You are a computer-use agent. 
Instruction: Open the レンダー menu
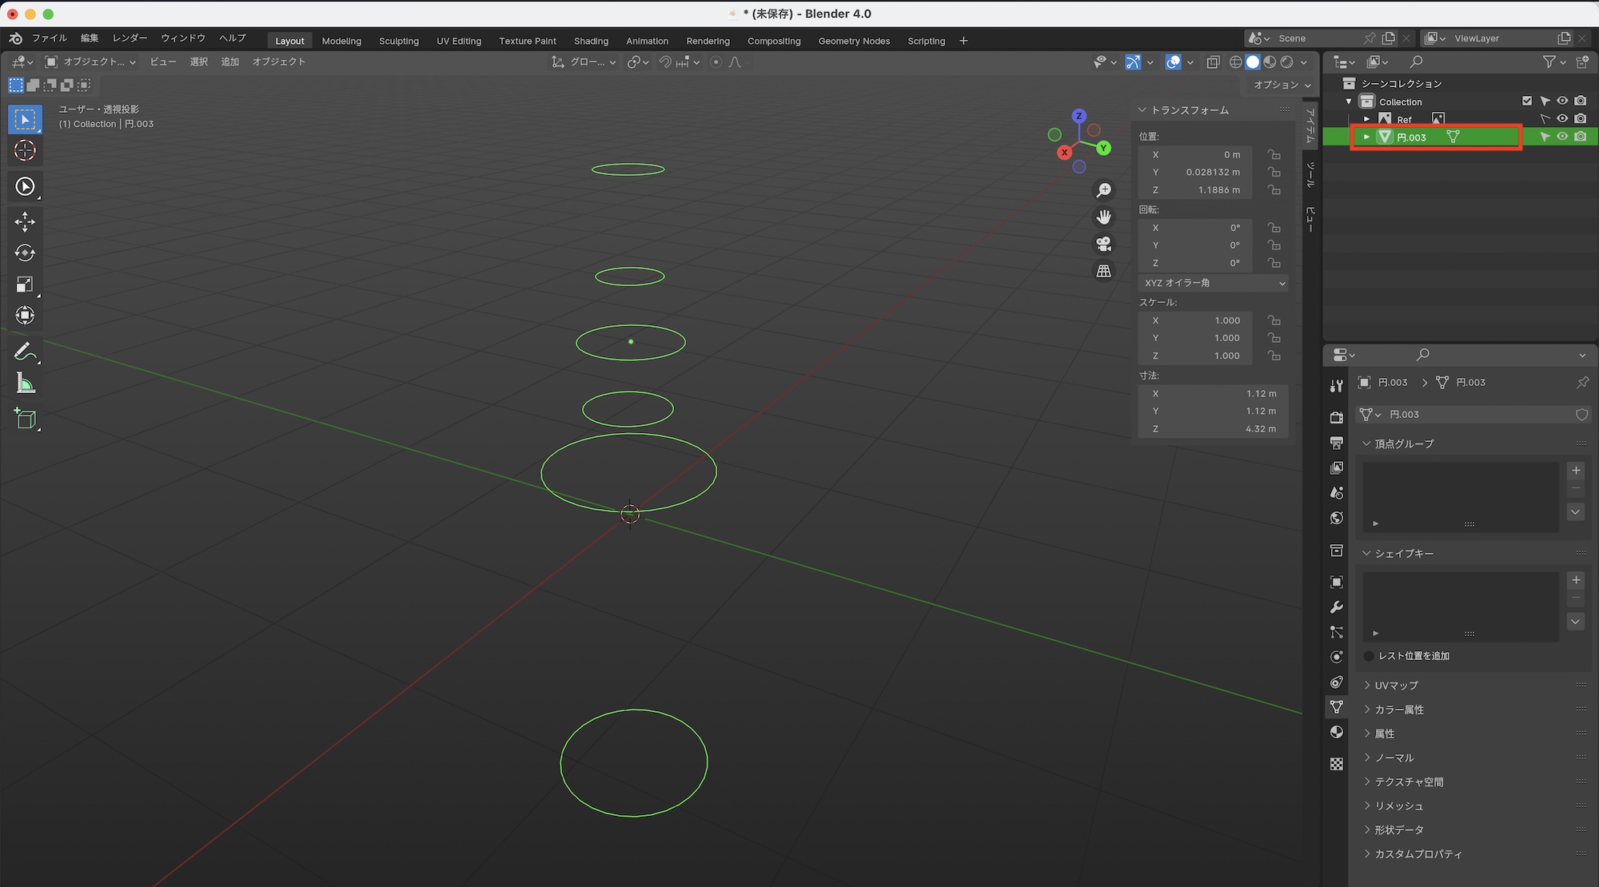pos(130,38)
